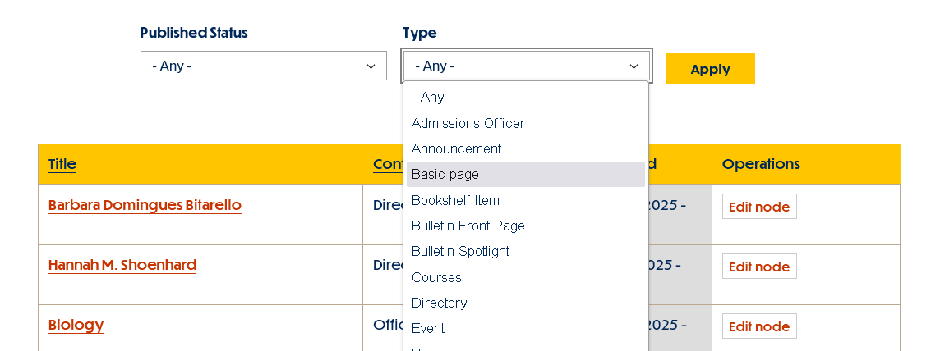Pick Basic page from the dropdown
This screenshot has width=940, height=351.
point(445,174)
